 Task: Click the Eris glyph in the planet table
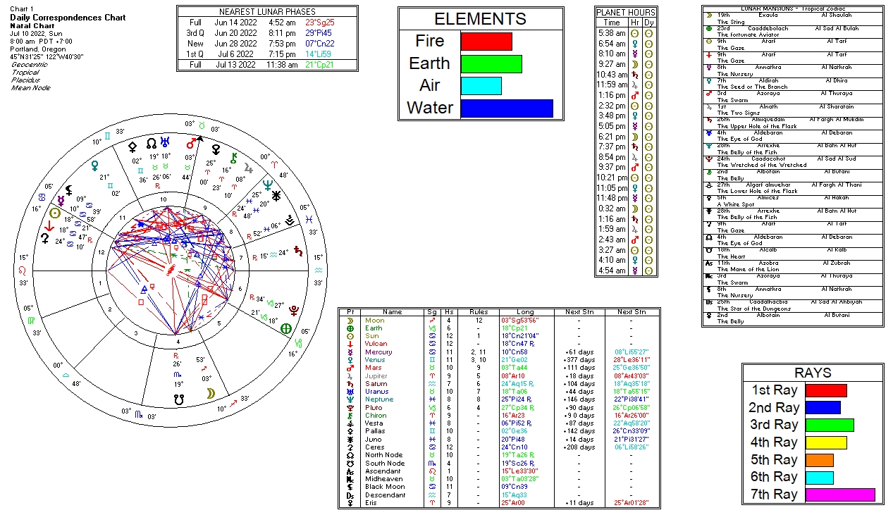tap(350, 503)
